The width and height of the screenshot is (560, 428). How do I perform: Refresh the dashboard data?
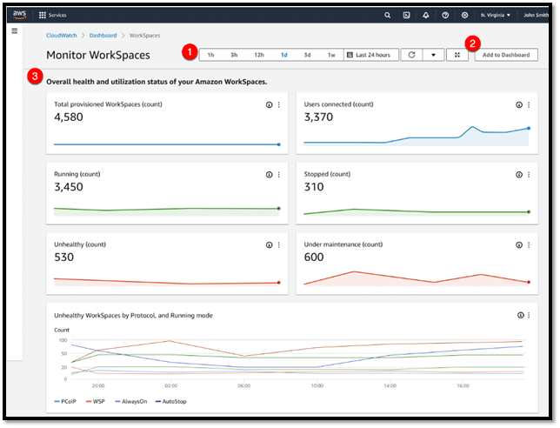click(x=411, y=55)
